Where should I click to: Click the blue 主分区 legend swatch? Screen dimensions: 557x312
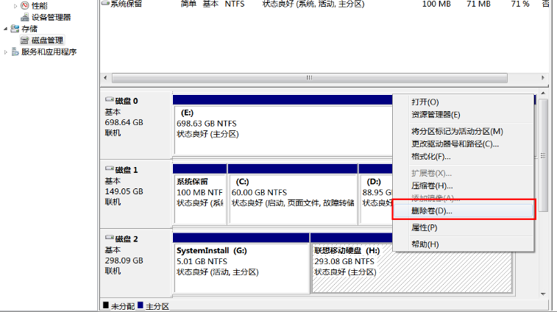141,306
